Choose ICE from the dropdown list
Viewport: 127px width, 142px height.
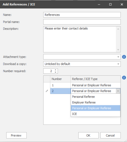point(95,114)
